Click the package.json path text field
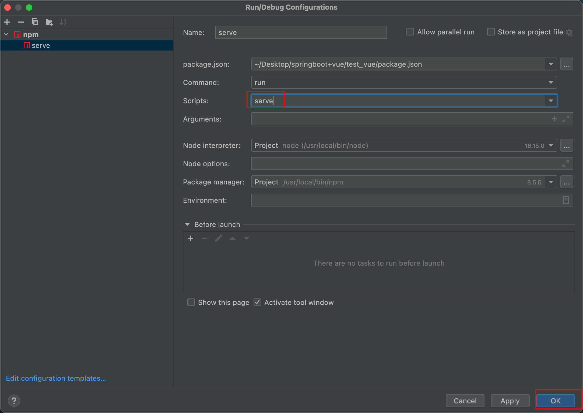583x413 pixels. [398, 64]
